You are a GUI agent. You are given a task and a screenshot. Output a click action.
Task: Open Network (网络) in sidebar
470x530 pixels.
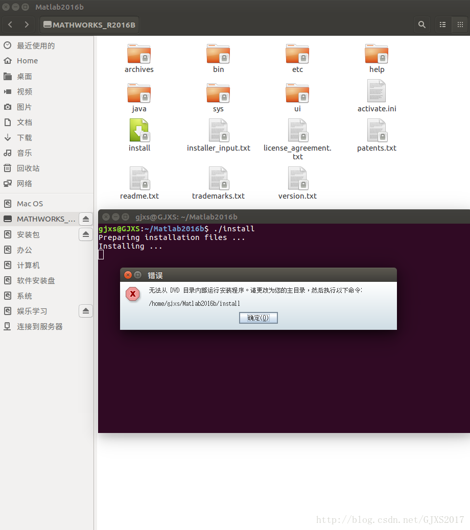pos(46,183)
